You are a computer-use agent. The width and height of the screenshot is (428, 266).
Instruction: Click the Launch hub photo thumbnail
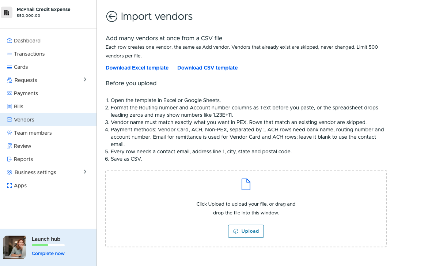point(15,247)
